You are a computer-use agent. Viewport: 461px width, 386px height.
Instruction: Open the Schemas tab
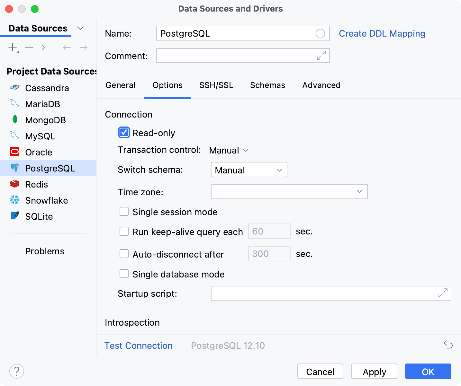tap(267, 85)
